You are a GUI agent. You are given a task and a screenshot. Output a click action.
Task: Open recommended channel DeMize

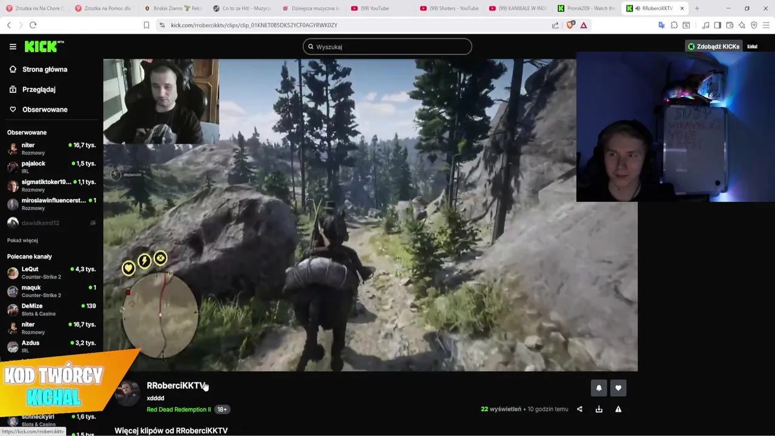click(51, 309)
